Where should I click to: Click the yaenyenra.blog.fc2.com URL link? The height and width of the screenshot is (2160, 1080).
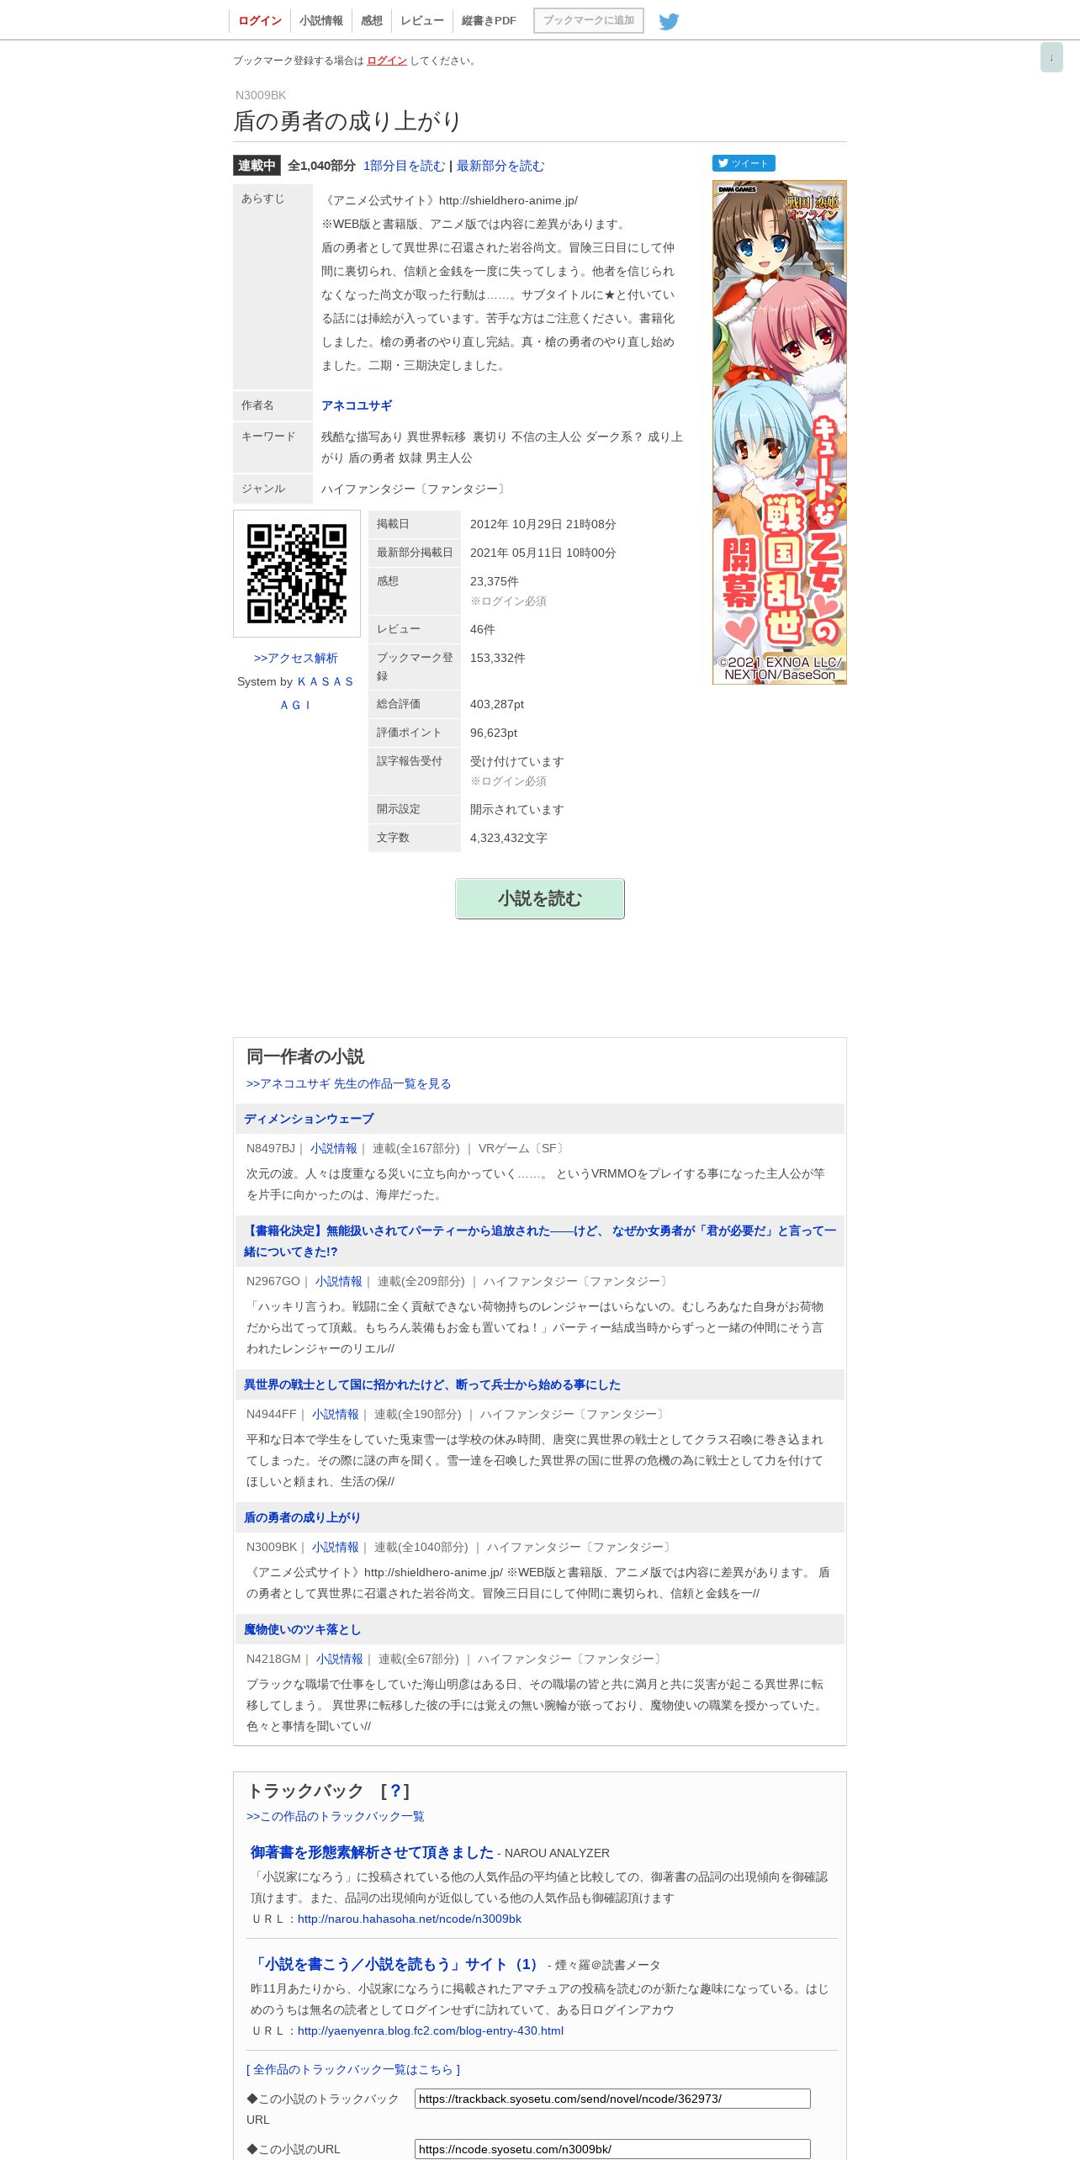click(x=431, y=2030)
